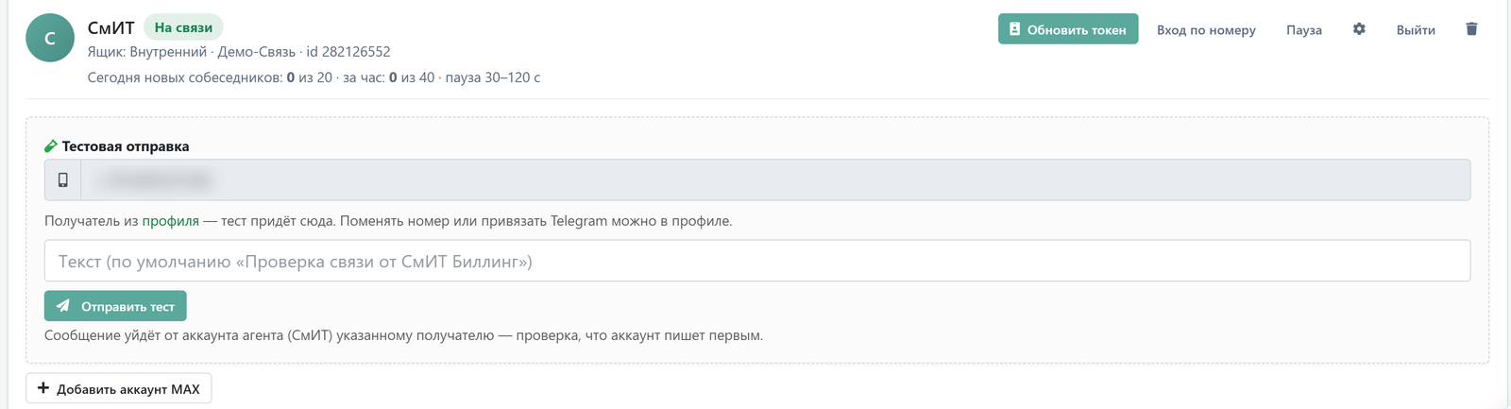Click the Тестовая отправка heading

(x=126, y=146)
